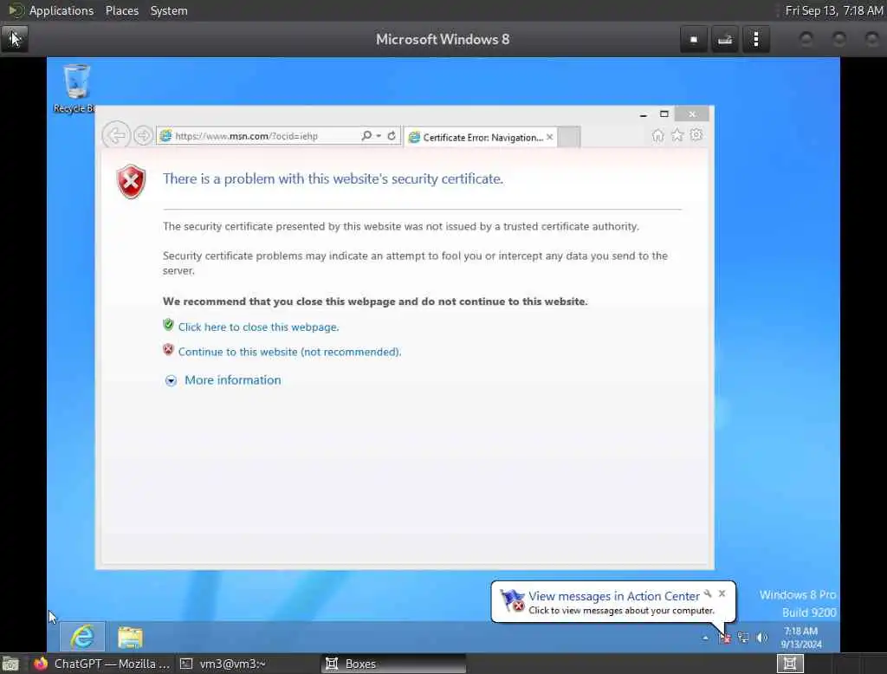This screenshot has width=887, height=674.
Task: Click the red shield certificate error icon
Action: pos(132,182)
